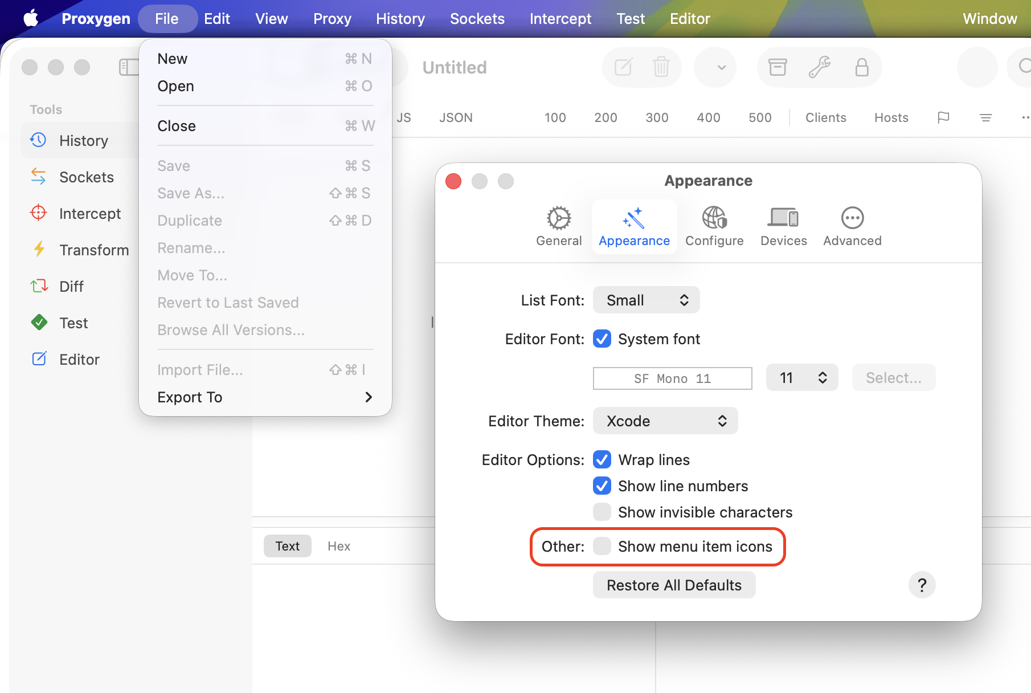
Task: Click the flag filter icon
Action: tap(943, 117)
